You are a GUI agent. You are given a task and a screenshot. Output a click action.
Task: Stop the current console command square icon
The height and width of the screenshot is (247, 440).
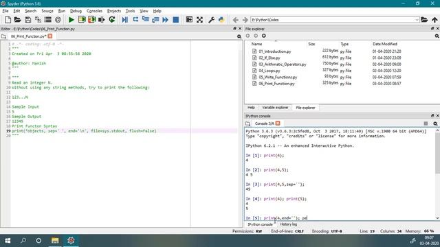click(x=426, y=123)
